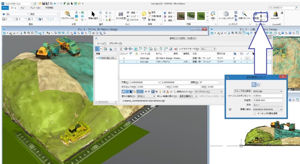300x164 pixels.
Task: Select the 要素の選択 arrow tool
Action: [x=93, y=15]
